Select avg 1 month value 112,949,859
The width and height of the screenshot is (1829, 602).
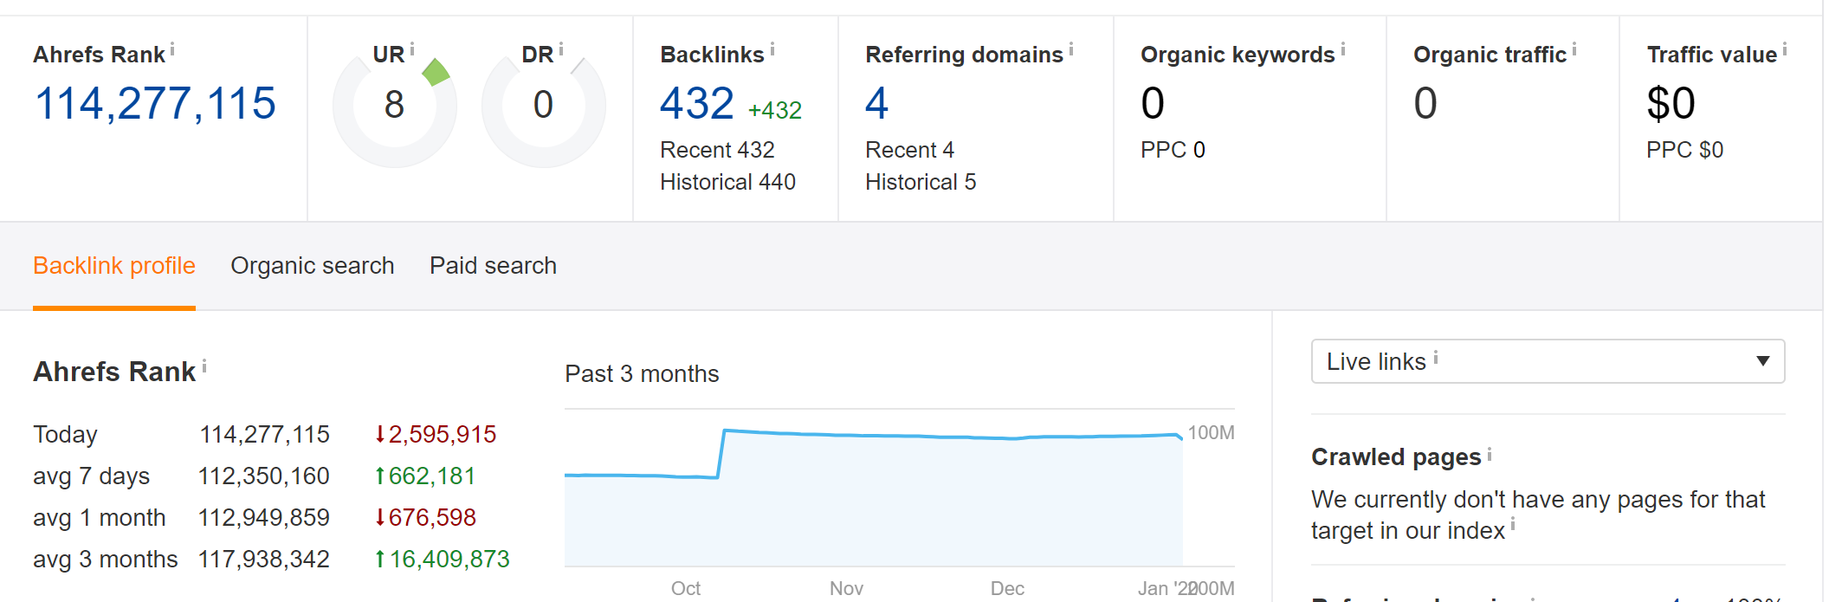[264, 517]
